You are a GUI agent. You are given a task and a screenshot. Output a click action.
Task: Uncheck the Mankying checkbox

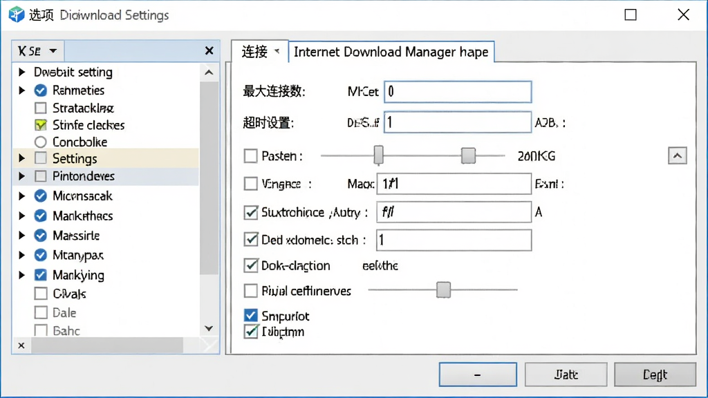(41, 275)
